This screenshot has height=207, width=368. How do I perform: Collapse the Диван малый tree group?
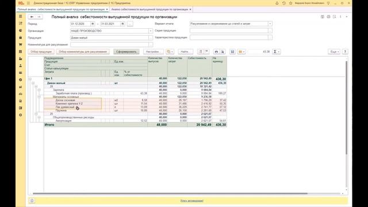coord(33,83)
